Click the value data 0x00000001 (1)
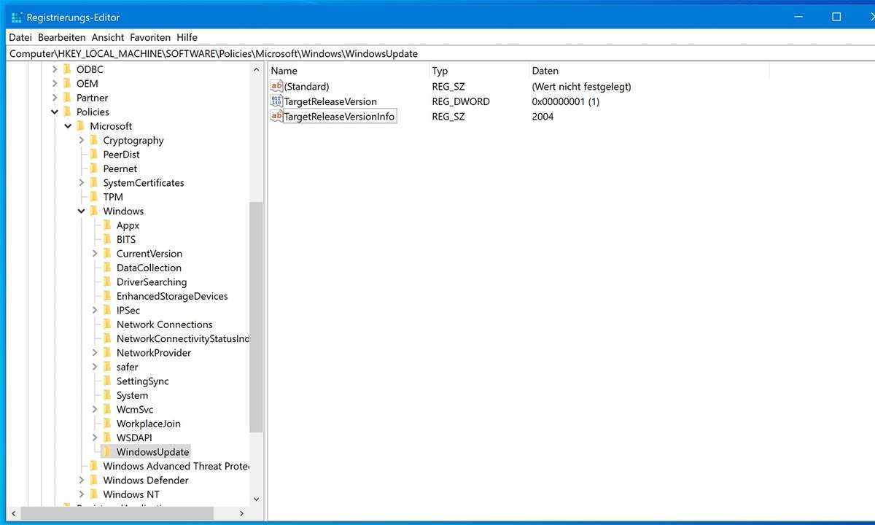This screenshot has height=525, width=875. click(x=566, y=101)
